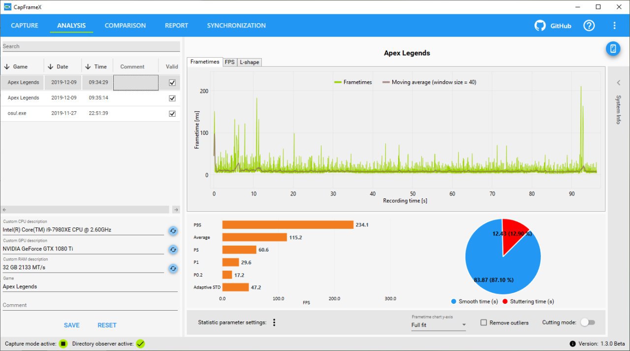Screen dimensions: 630x351
Task: Open the three-dot overflow menu in header
Action: pyautogui.click(x=614, y=26)
